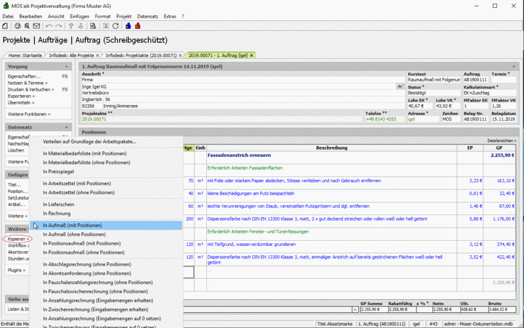Click the document search toolbar icon
The image size is (524, 328).
pyautogui.click(x=93, y=26)
